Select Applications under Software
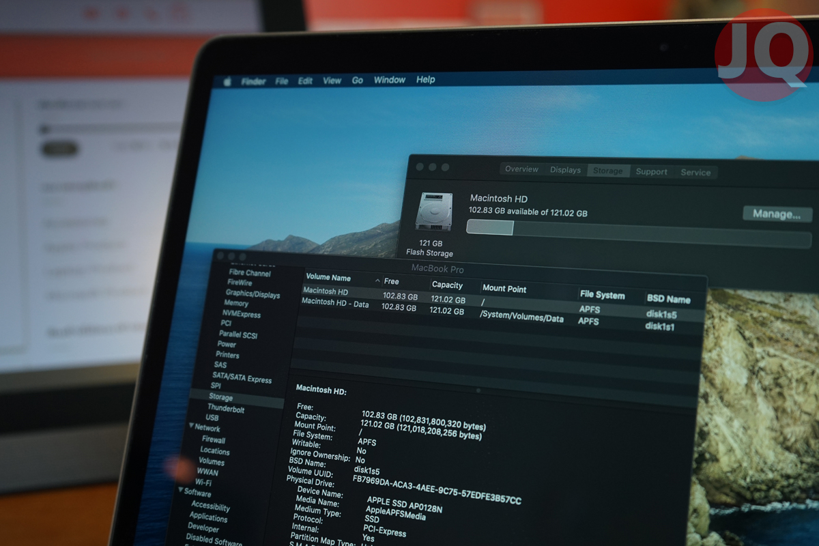This screenshot has height=546, width=819. tap(208, 517)
